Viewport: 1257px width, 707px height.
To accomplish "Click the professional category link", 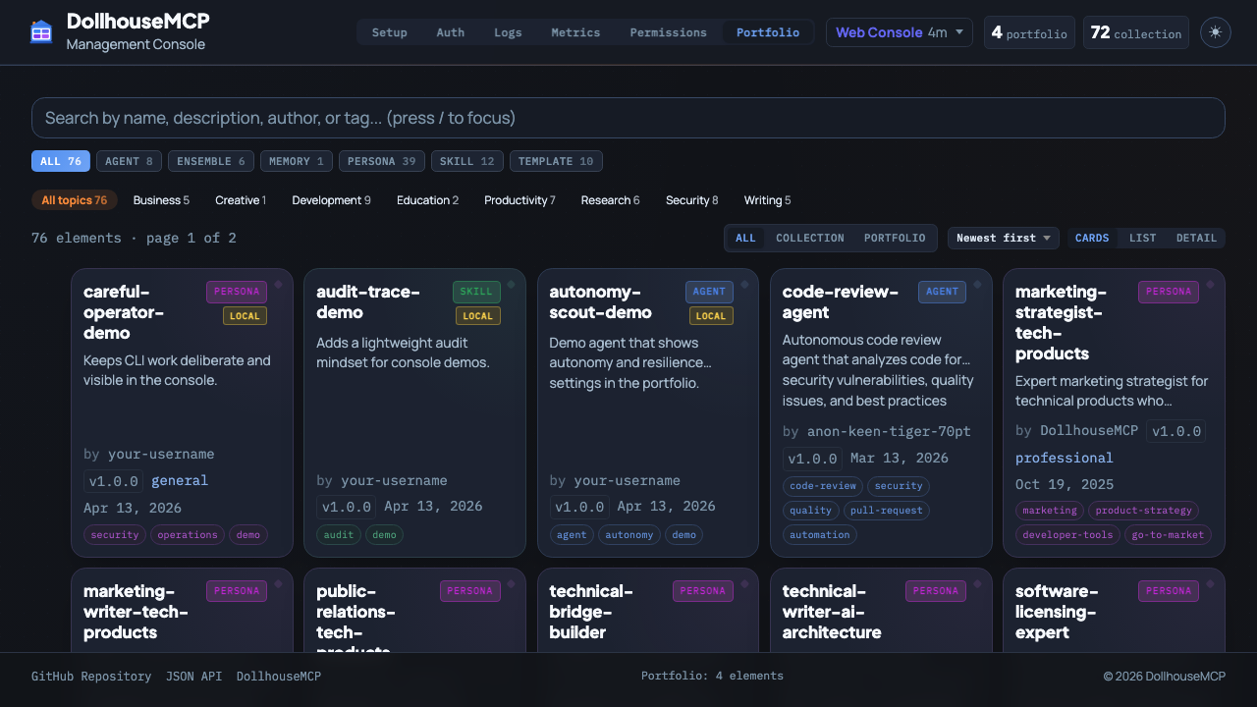I will pyautogui.click(x=1065, y=458).
